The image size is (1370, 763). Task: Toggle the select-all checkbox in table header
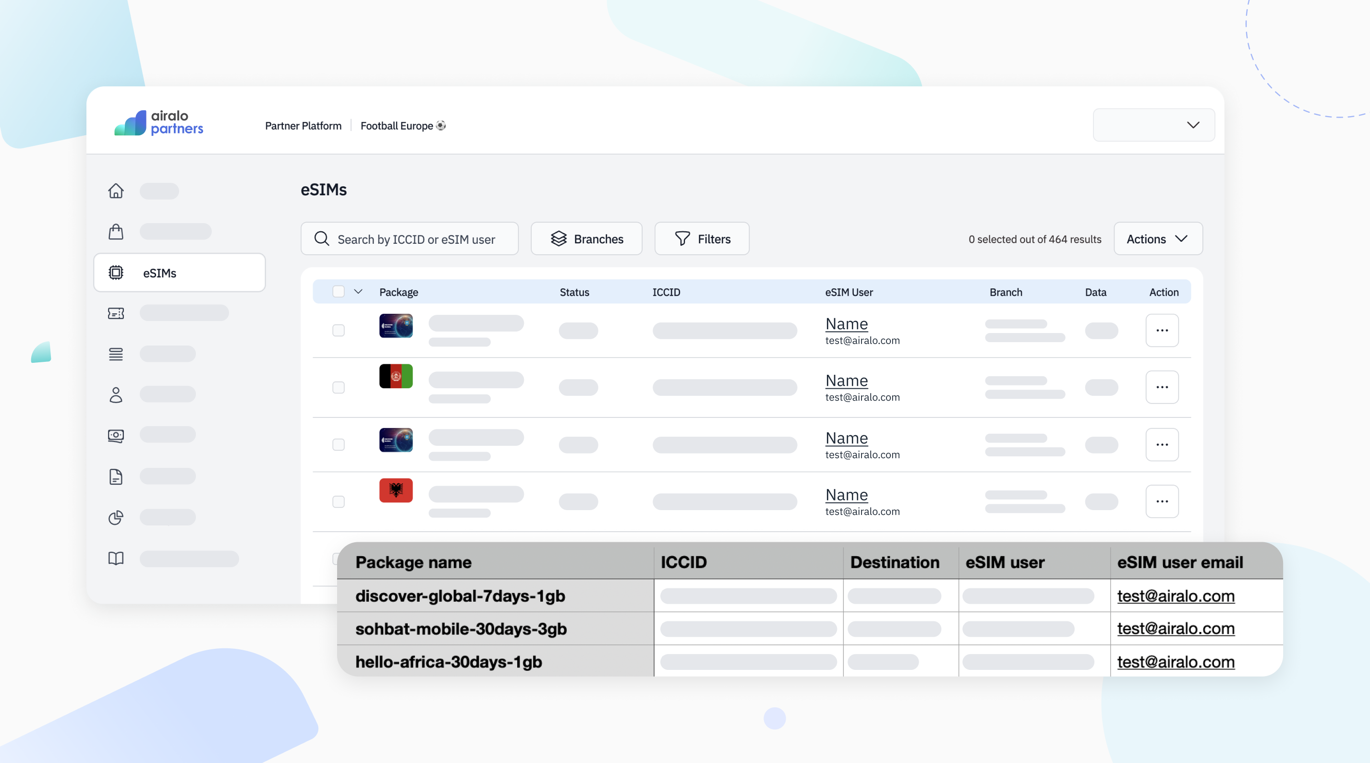click(339, 292)
